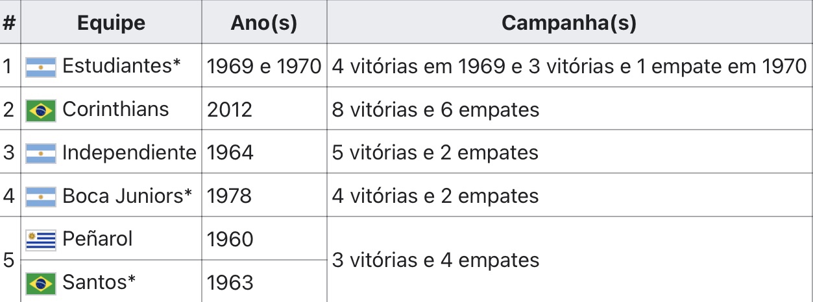Click the Uruguay flag beside Peñarol
The height and width of the screenshot is (302, 813).
(x=41, y=240)
